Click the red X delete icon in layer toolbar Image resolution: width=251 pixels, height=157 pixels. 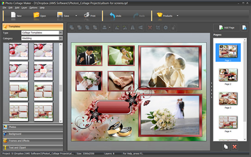(x=150, y=28)
